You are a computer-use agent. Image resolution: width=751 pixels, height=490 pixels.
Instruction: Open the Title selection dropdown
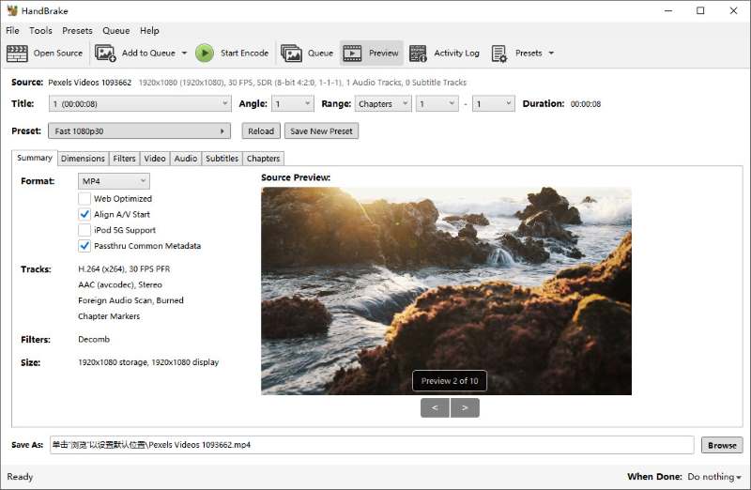click(x=140, y=103)
